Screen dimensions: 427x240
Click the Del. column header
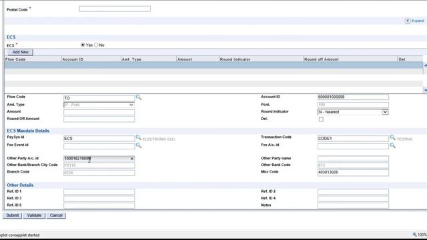click(410, 59)
